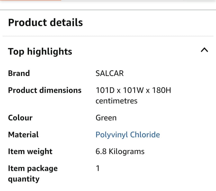This screenshot has height=191, width=216.
Task: Click the Item package quantity label
Action: pyautogui.click(x=33, y=174)
